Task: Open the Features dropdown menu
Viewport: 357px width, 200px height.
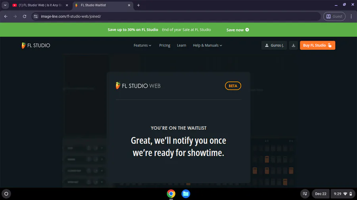Action: coord(142,45)
